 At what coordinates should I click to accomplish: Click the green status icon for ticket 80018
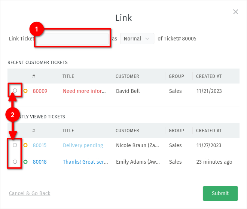coord(25,162)
